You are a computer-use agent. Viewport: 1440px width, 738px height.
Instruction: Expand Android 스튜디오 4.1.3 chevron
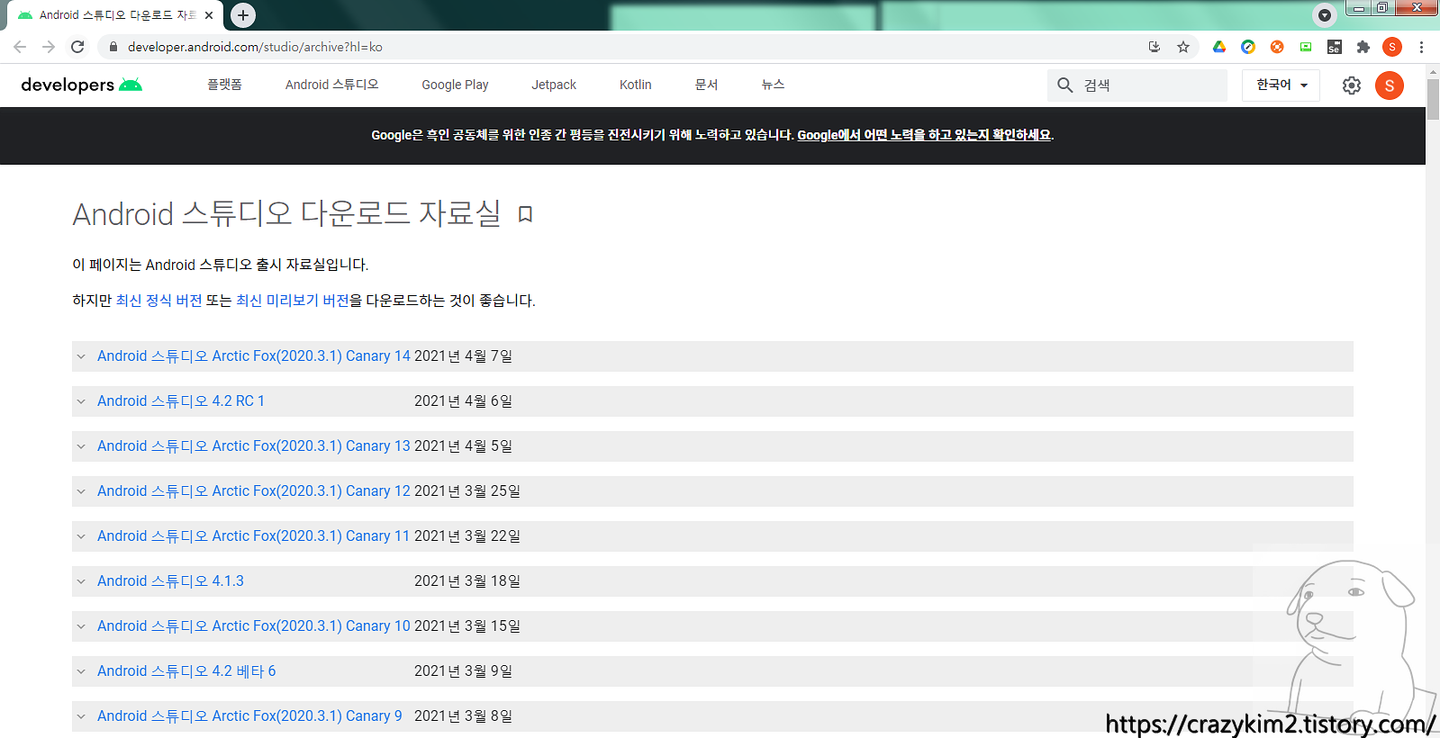point(81,581)
